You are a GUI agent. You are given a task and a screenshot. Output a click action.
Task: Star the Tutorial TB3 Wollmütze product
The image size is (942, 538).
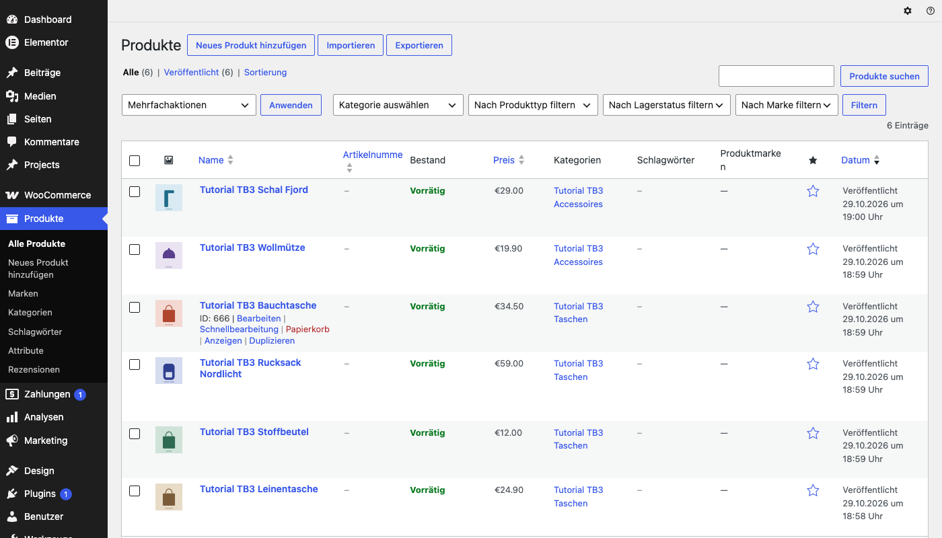pos(813,249)
